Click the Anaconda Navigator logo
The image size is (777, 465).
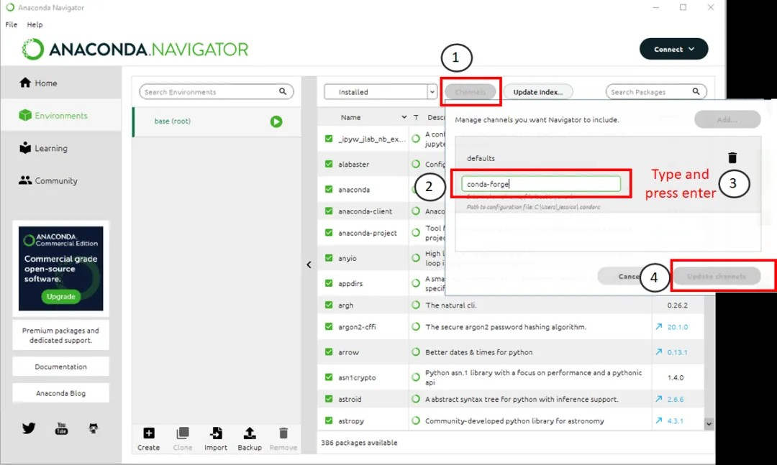tap(135, 49)
